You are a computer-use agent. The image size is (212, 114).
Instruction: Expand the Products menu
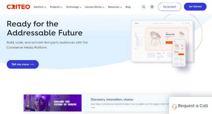[56, 7]
